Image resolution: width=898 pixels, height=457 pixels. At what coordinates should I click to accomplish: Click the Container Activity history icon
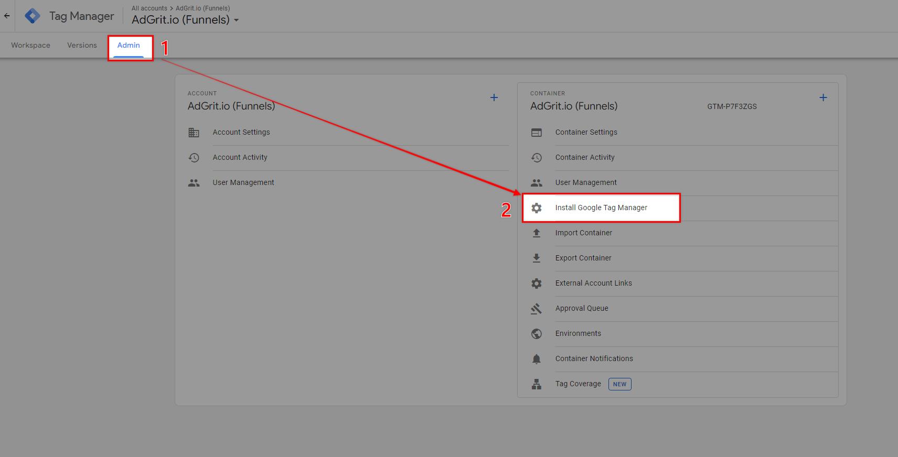click(x=536, y=158)
